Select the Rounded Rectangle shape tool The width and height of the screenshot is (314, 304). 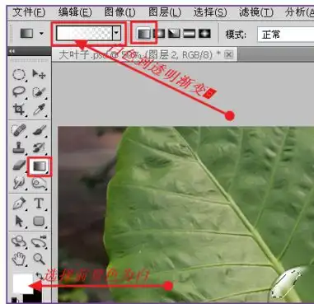39,221
